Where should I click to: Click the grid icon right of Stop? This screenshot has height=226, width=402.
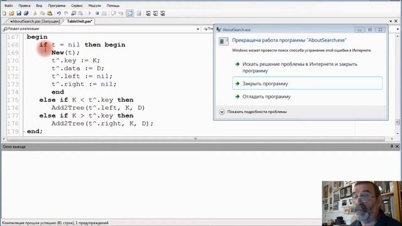tap(104, 13)
